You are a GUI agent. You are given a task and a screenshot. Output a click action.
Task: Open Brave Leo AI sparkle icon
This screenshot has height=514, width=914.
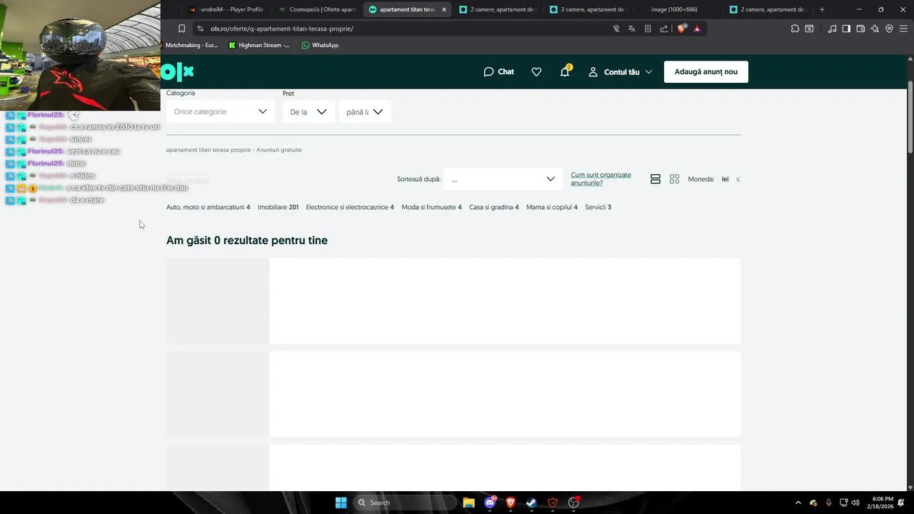point(875,29)
